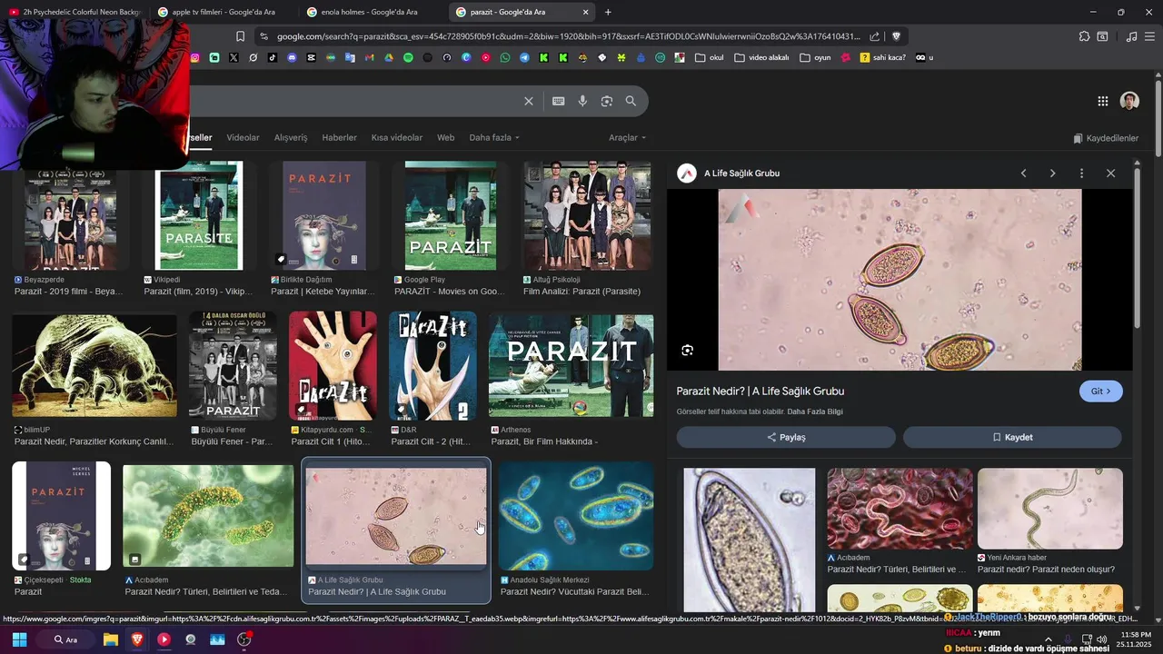Open the Anadolu Sağlık Merkezi blue parasites thumbnail

point(576,515)
